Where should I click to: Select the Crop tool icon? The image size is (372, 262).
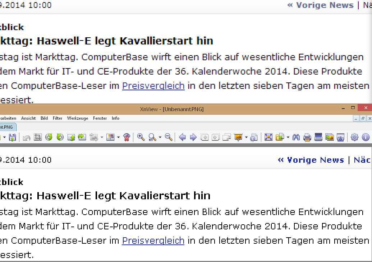tap(38, 137)
